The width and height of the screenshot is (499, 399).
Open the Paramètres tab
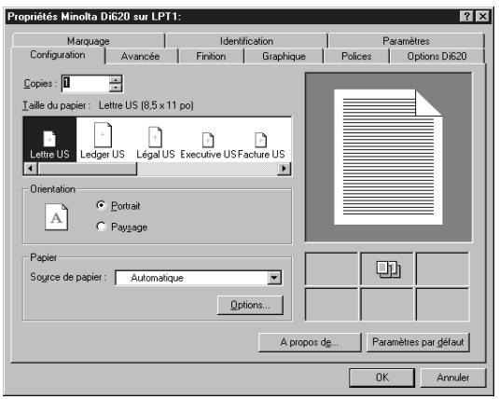406,41
